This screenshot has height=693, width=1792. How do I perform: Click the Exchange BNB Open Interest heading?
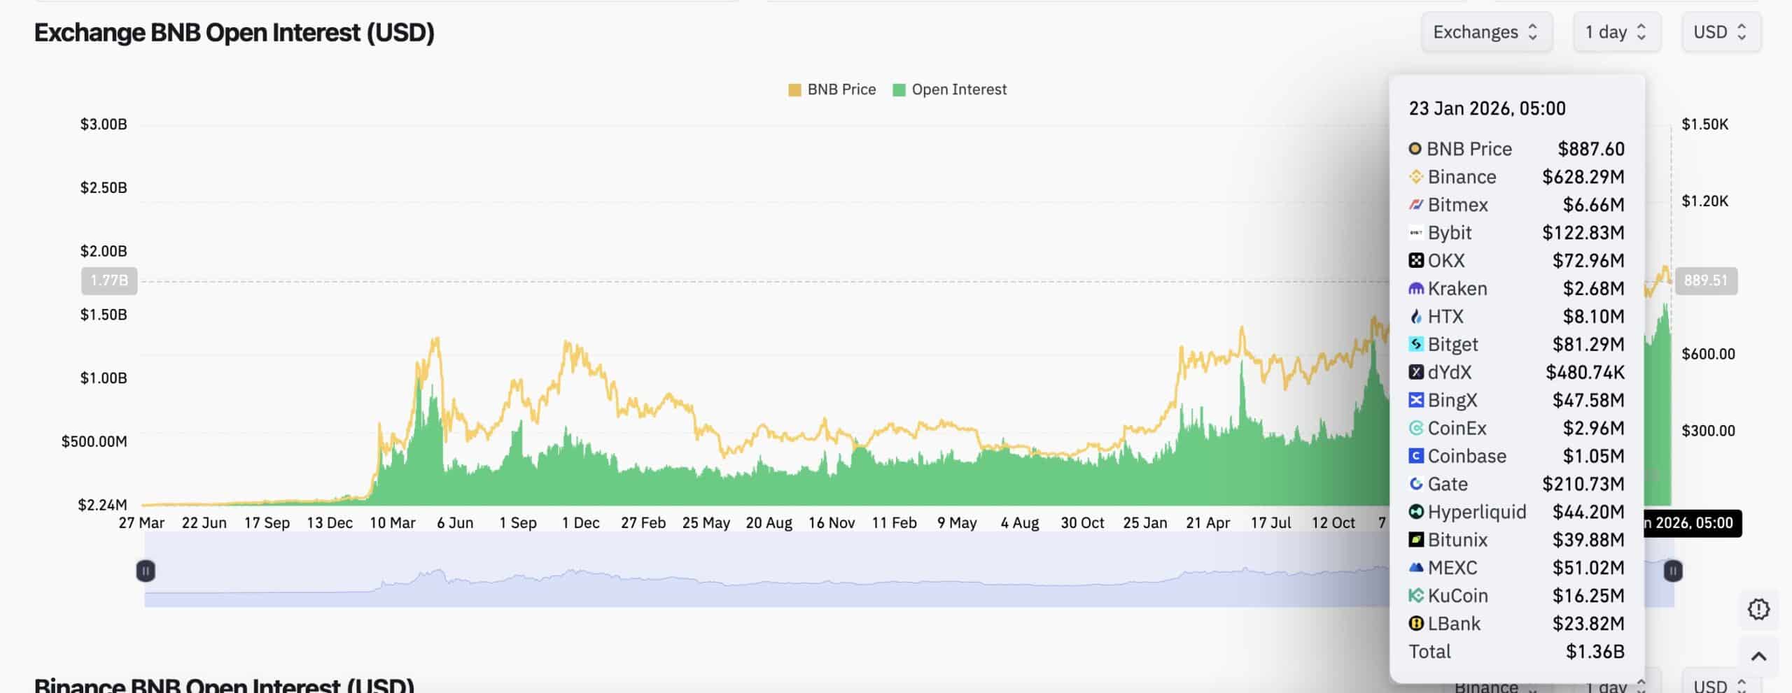234,33
